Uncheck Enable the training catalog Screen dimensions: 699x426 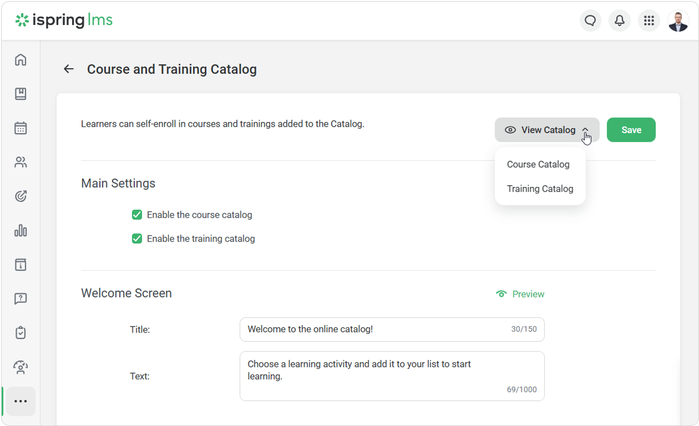137,239
